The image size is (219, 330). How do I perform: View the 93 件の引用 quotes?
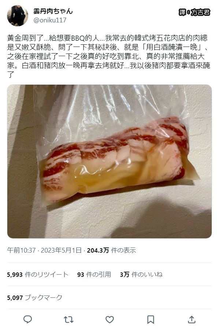tap(94, 274)
